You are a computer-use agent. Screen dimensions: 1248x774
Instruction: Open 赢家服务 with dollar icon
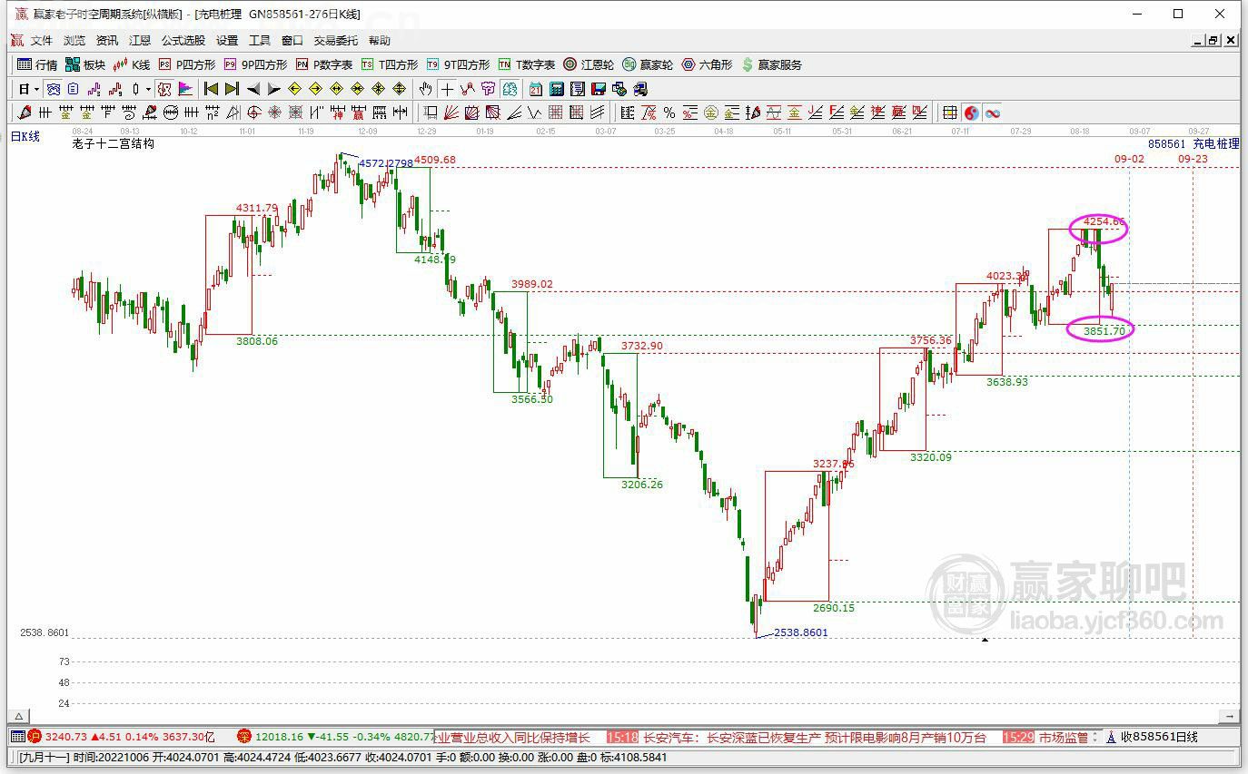click(x=772, y=64)
